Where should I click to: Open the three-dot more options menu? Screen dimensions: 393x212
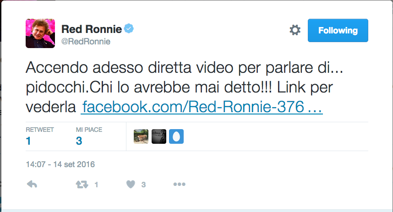tap(179, 185)
